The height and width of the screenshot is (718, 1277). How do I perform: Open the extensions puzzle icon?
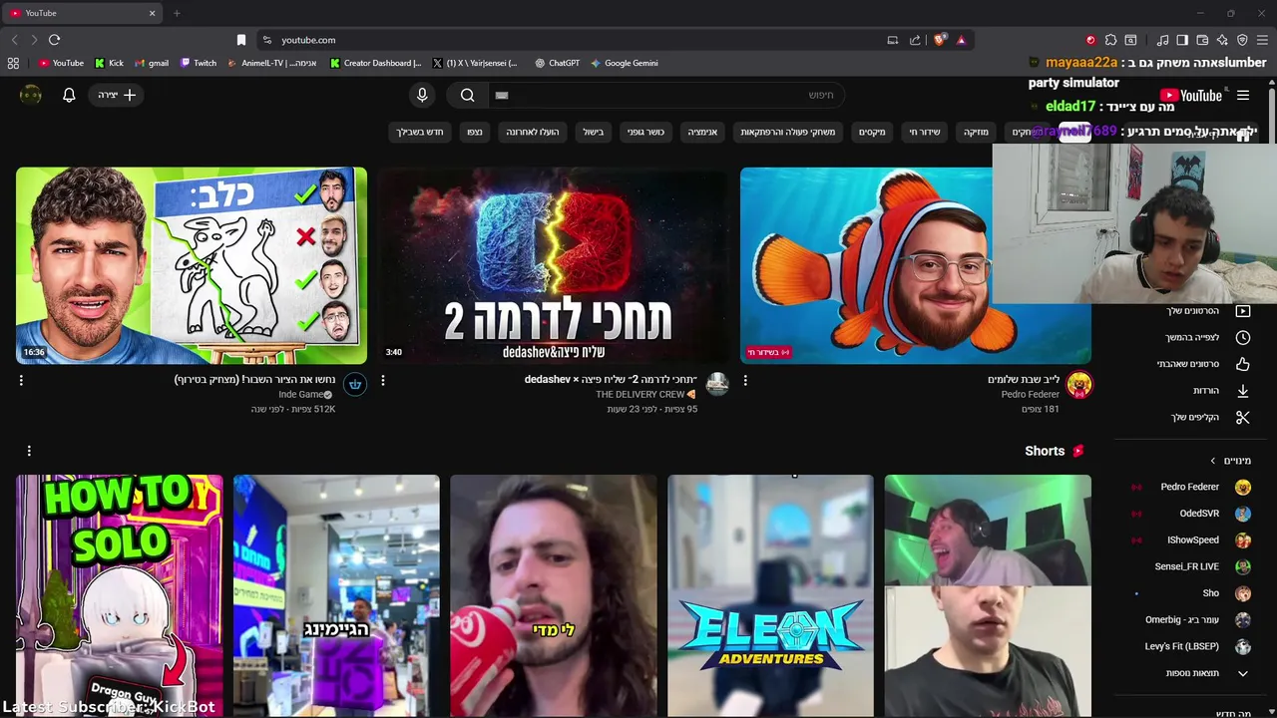pos(1110,40)
